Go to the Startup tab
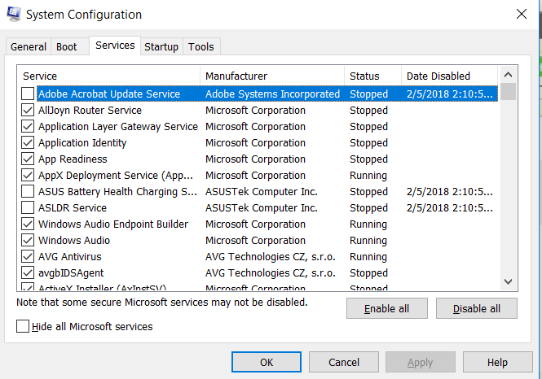The image size is (542, 379). (x=161, y=46)
